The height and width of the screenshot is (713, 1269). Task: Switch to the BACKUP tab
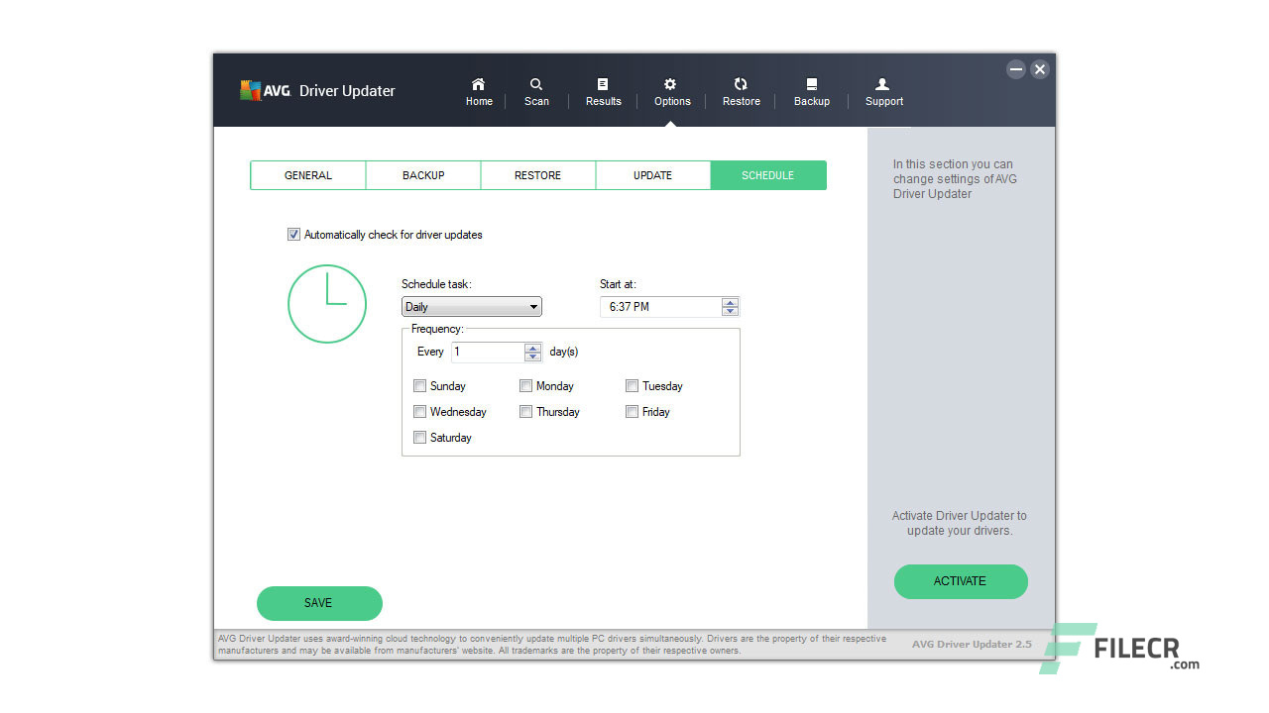click(x=423, y=175)
